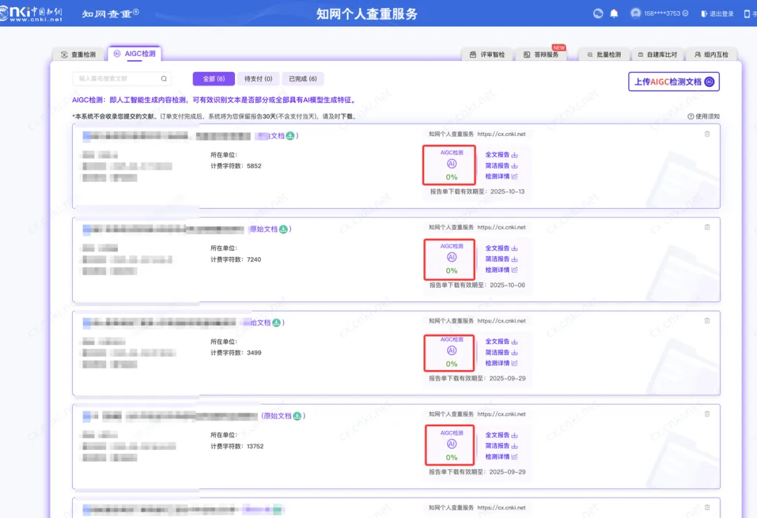Open the 答辩服务 tab

click(540, 55)
